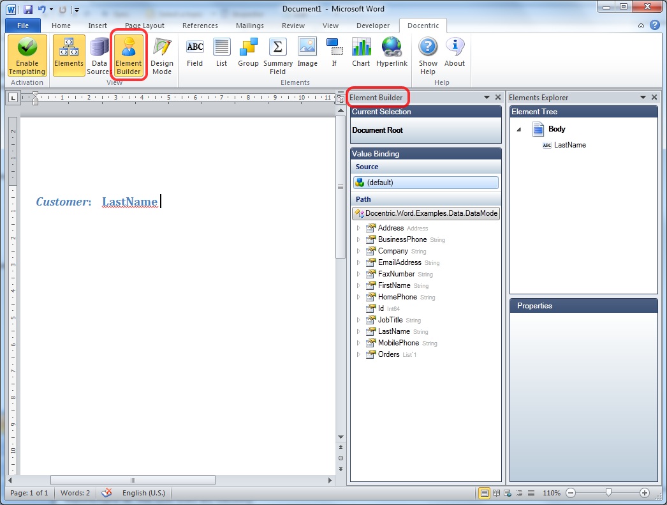Click the spelling proofing status icon
Viewport: 667px width, 505px height.
point(106,493)
